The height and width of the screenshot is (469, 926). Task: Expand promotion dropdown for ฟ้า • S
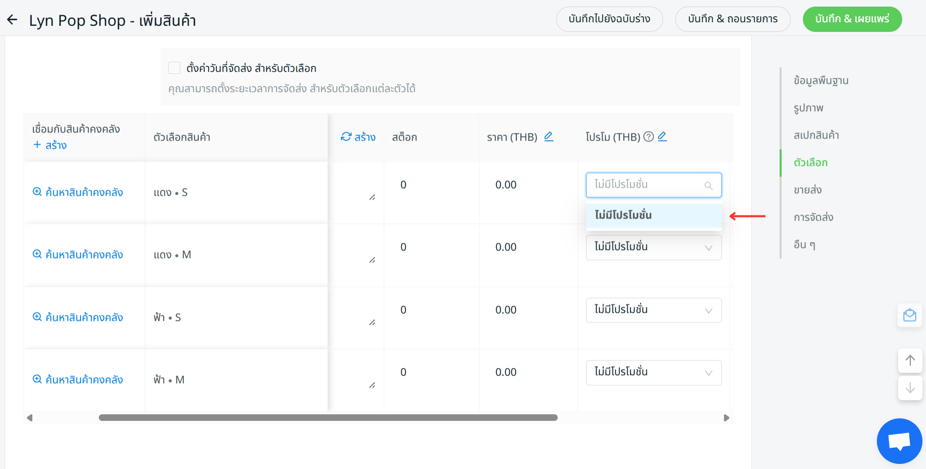653,310
